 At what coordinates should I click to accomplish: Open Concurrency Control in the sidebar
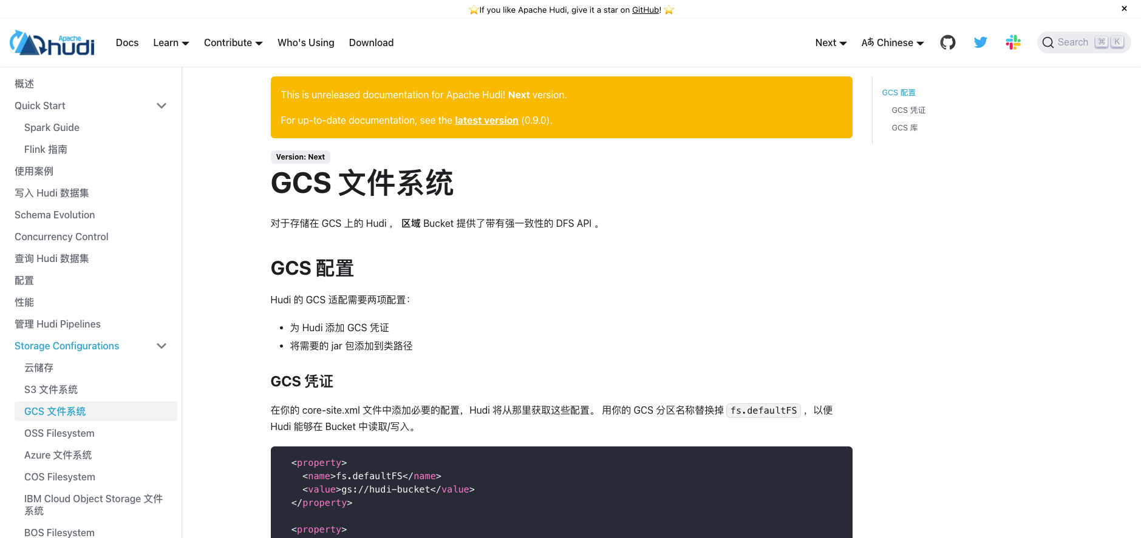tap(61, 237)
